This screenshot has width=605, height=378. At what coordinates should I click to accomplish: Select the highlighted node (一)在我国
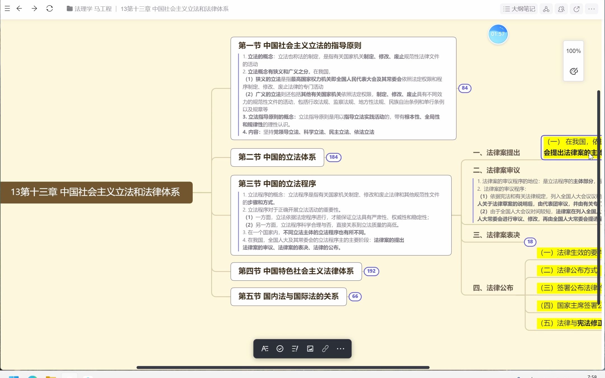point(571,148)
